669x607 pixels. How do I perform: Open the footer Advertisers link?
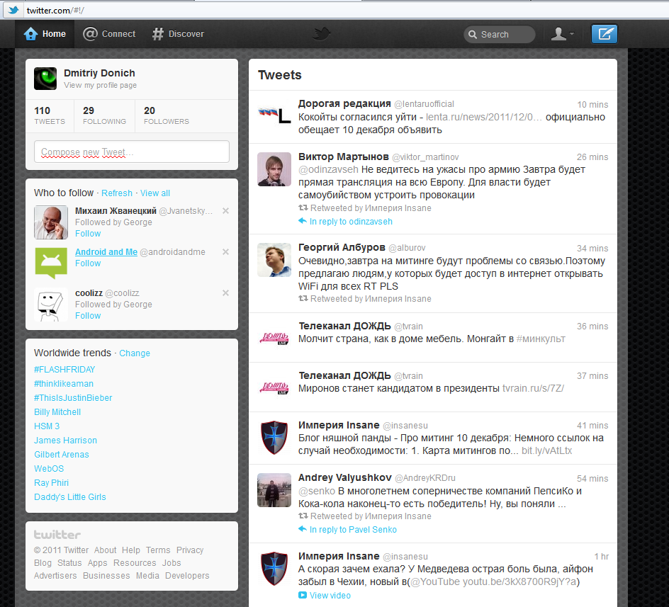[55, 576]
